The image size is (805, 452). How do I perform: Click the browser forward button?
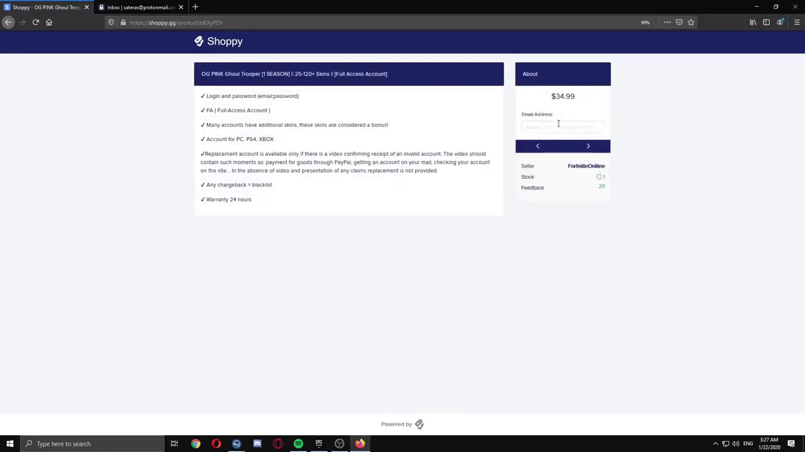pos(22,23)
